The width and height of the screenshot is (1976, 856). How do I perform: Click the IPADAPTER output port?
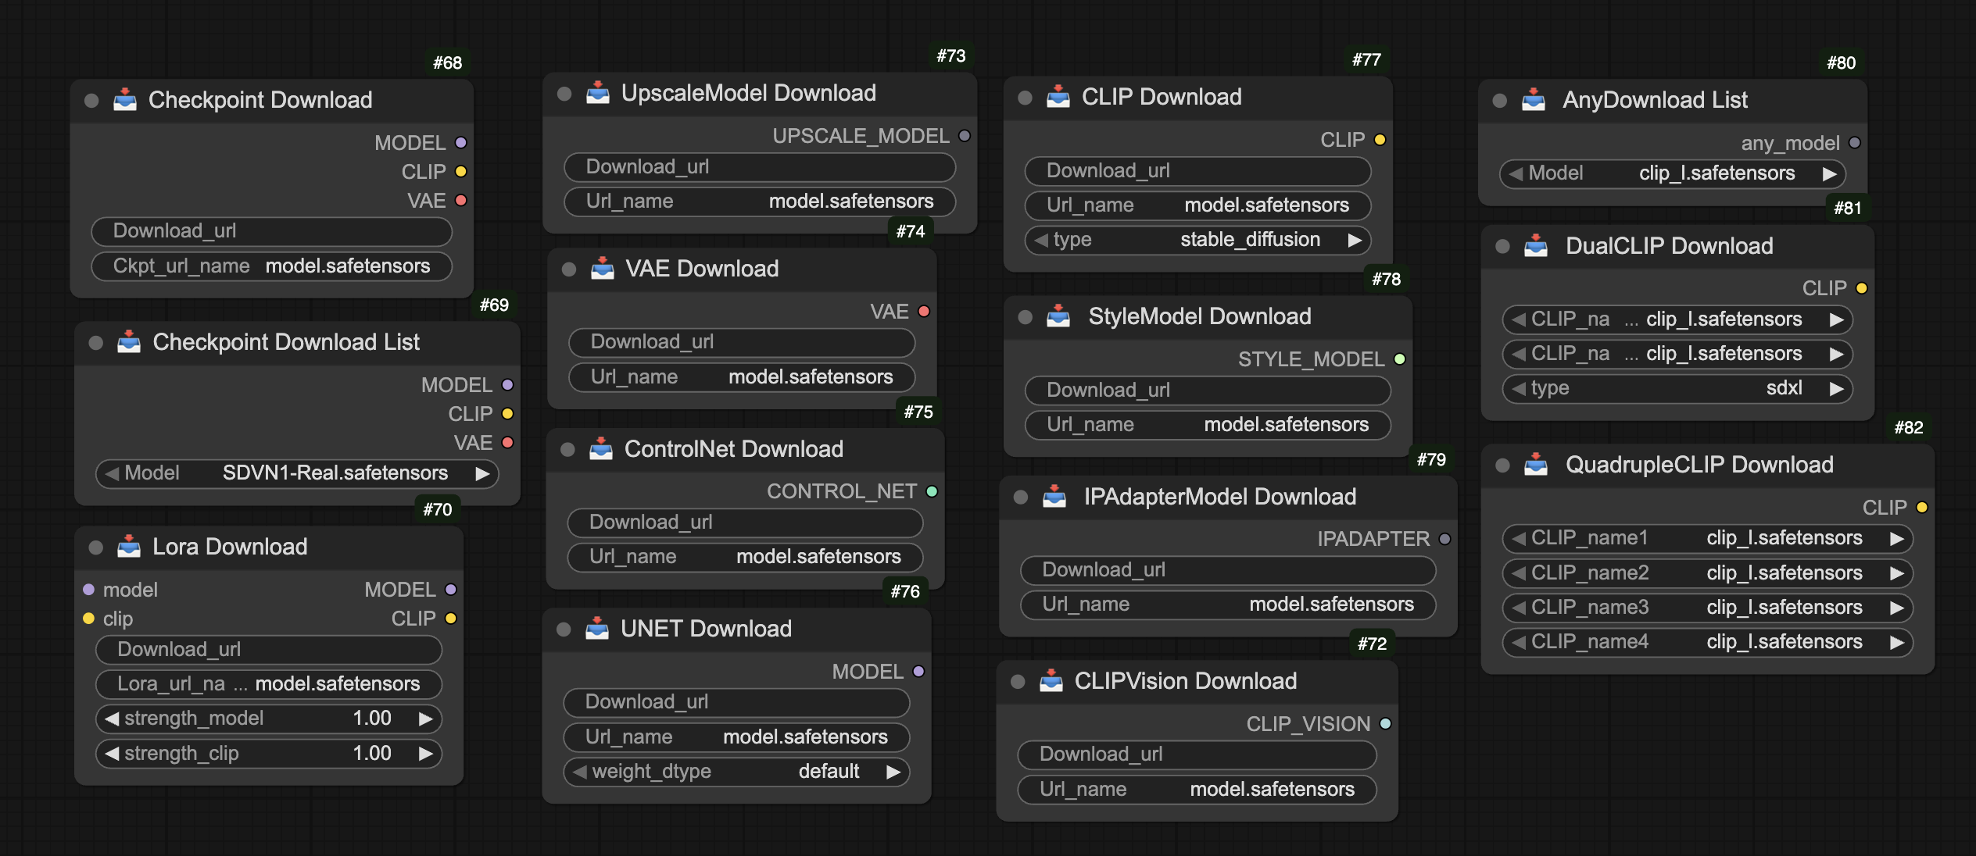[x=1444, y=539]
